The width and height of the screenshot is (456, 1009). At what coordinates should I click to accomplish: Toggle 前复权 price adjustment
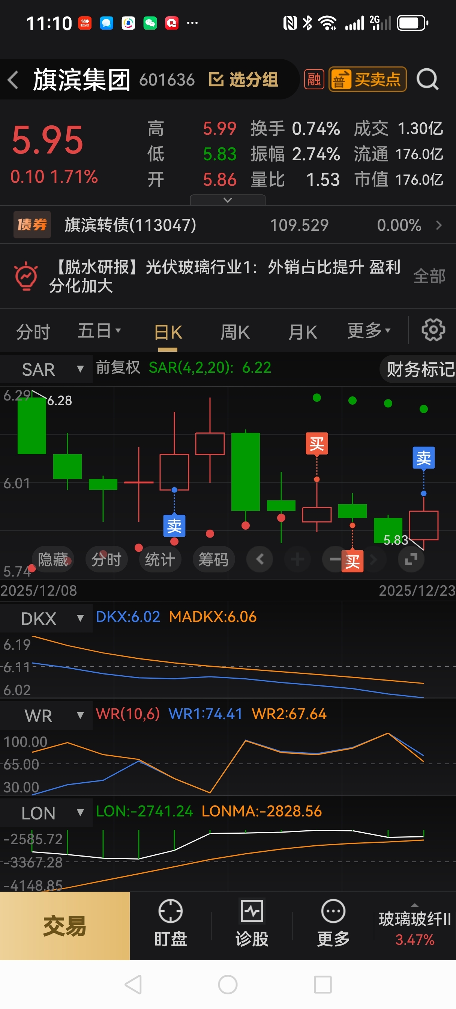(118, 367)
